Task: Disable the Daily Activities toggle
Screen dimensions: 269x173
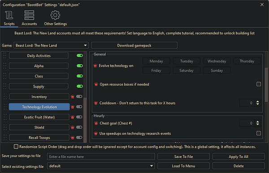Action: 80,55
